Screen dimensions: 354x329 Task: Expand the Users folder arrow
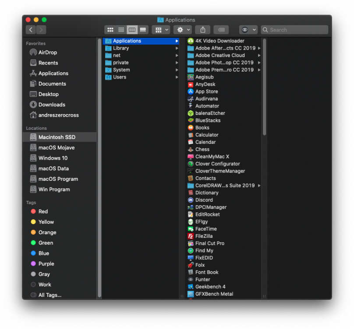pyautogui.click(x=177, y=77)
